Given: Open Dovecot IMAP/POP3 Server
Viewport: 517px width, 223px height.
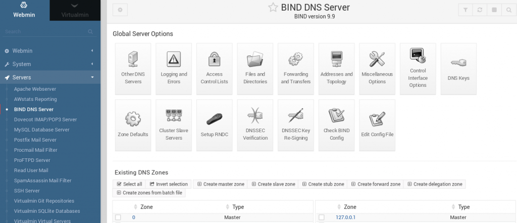Looking at the screenshot, I should (x=45, y=120).
